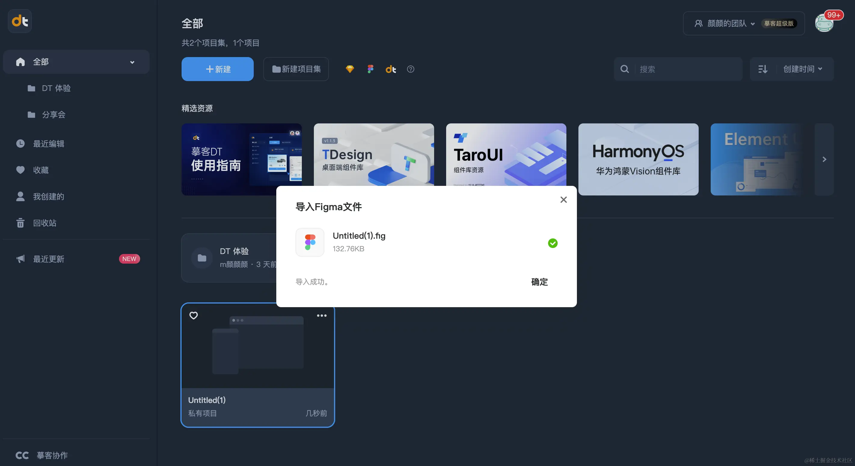The image size is (855, 466).
Task: Open the 回收站 trash section
Action: [x=45, y=223]
